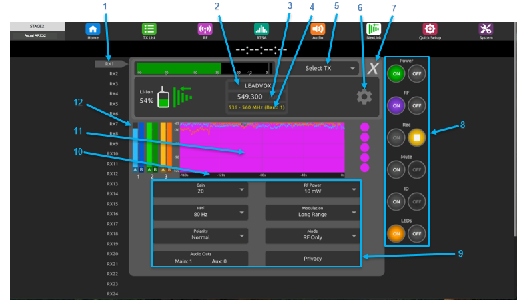Start recording with Rec ON

click(396, 137)
